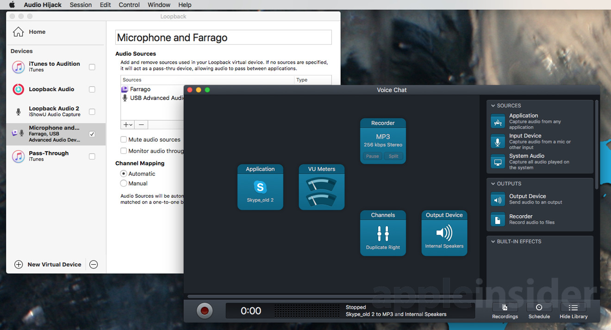Click the Sources column header
Screen dimensions: 611x330
pyautogui.click(x=207, y=80)
